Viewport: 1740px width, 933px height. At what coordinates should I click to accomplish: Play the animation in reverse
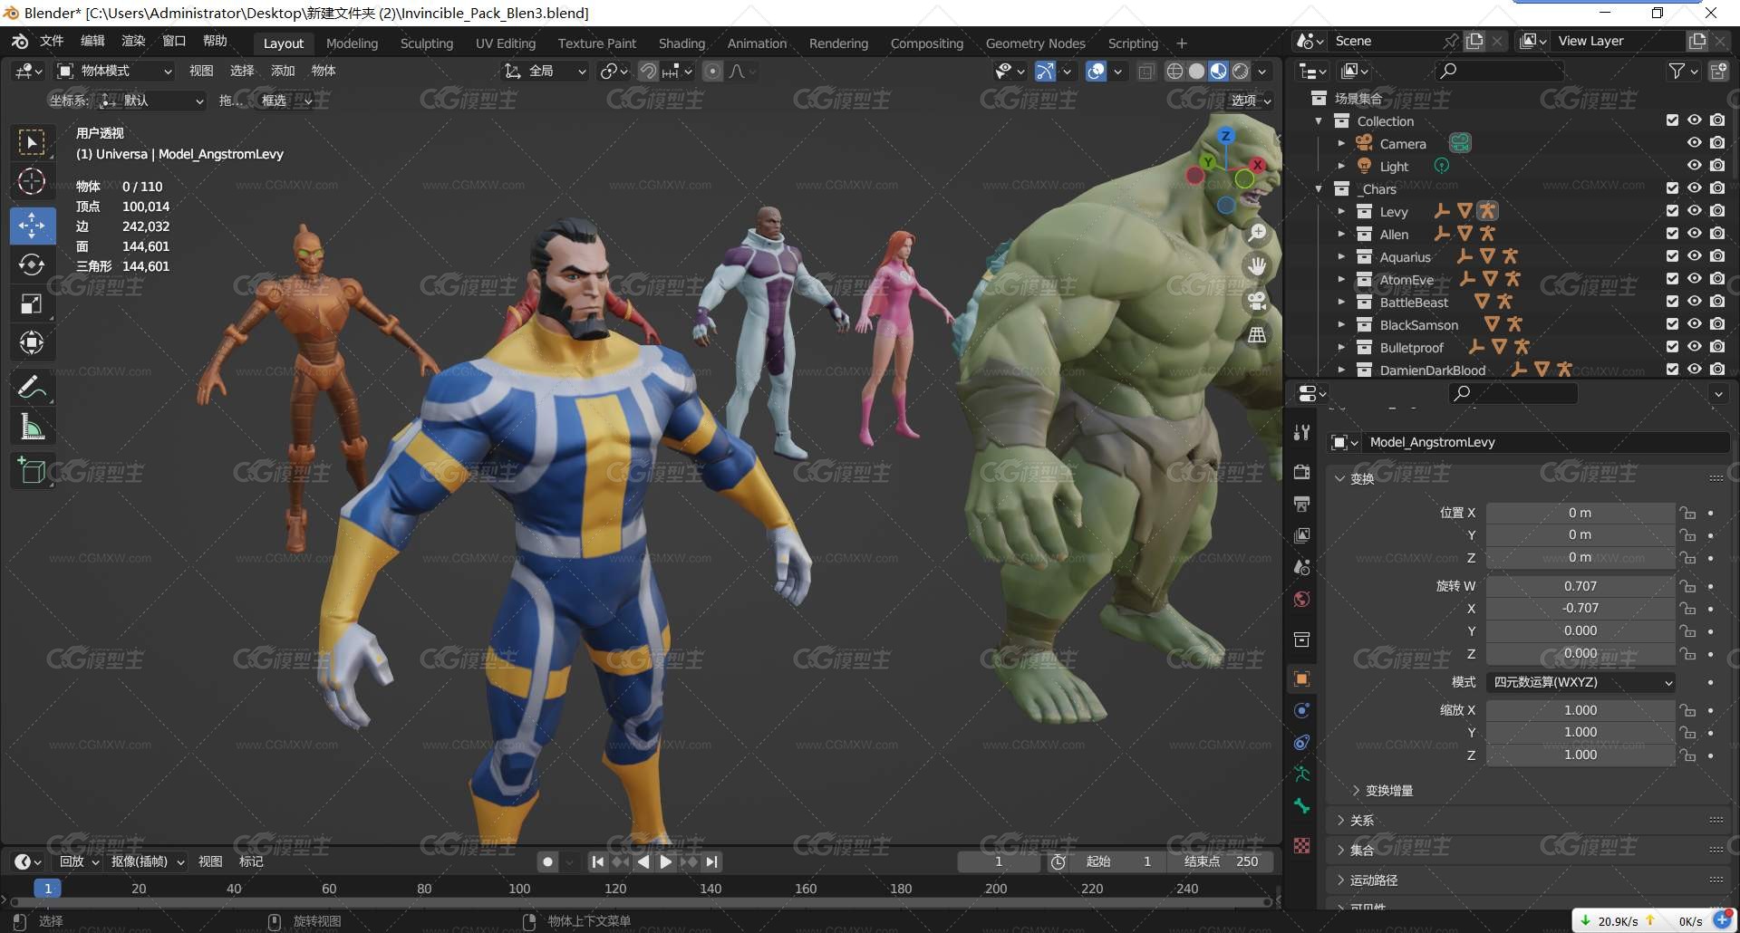643,862
